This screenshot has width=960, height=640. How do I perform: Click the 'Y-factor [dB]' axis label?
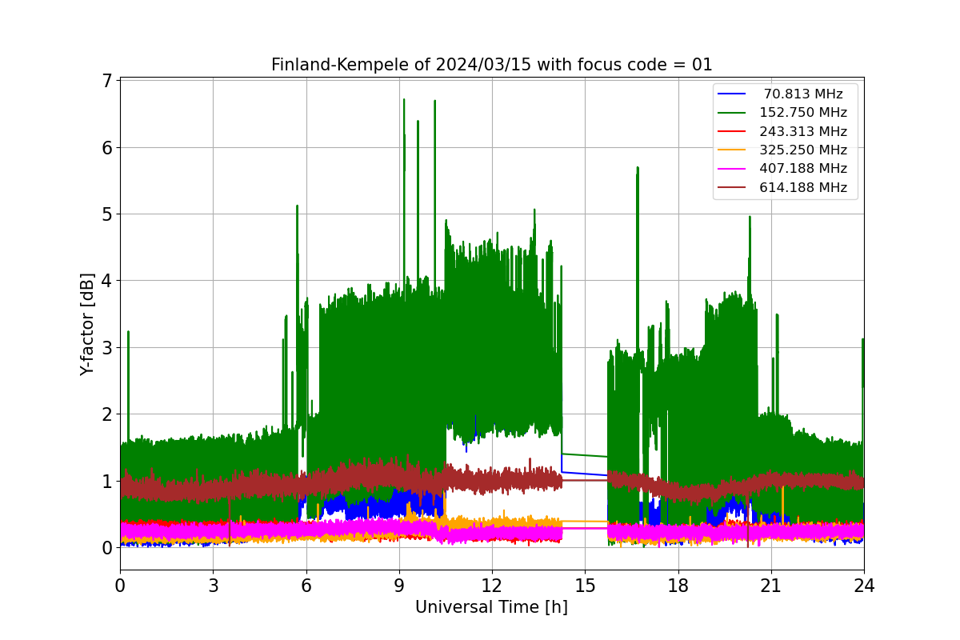[87, 324]
